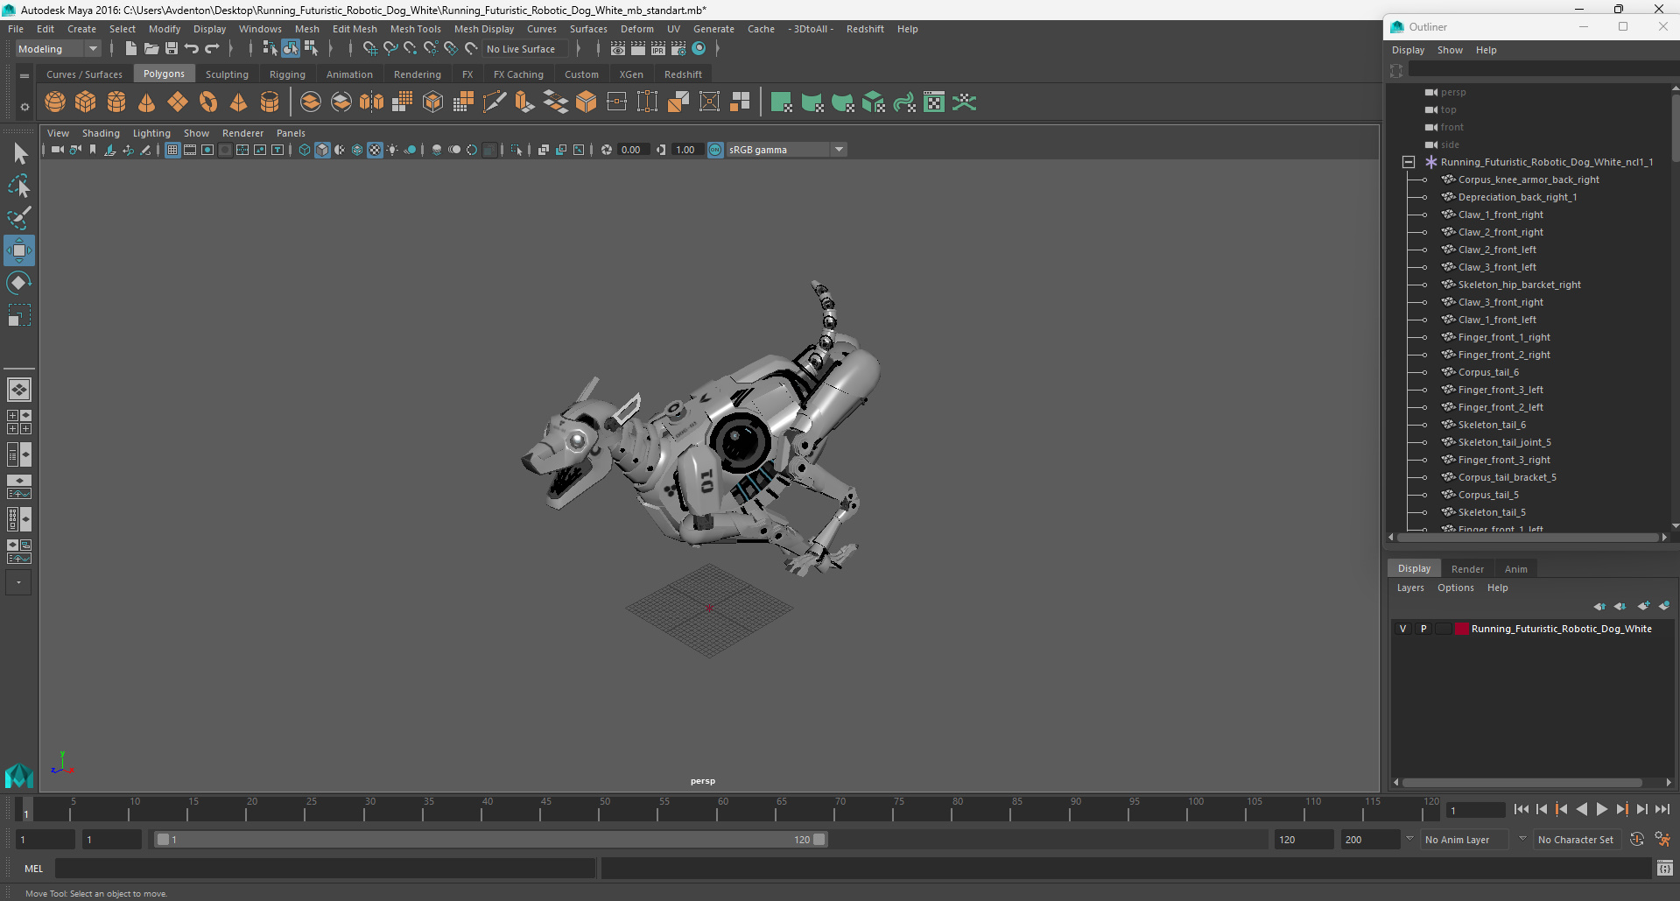Open the shelf tab list menu
Viewport: 1680px width, 901px height.
pos(25,75)
